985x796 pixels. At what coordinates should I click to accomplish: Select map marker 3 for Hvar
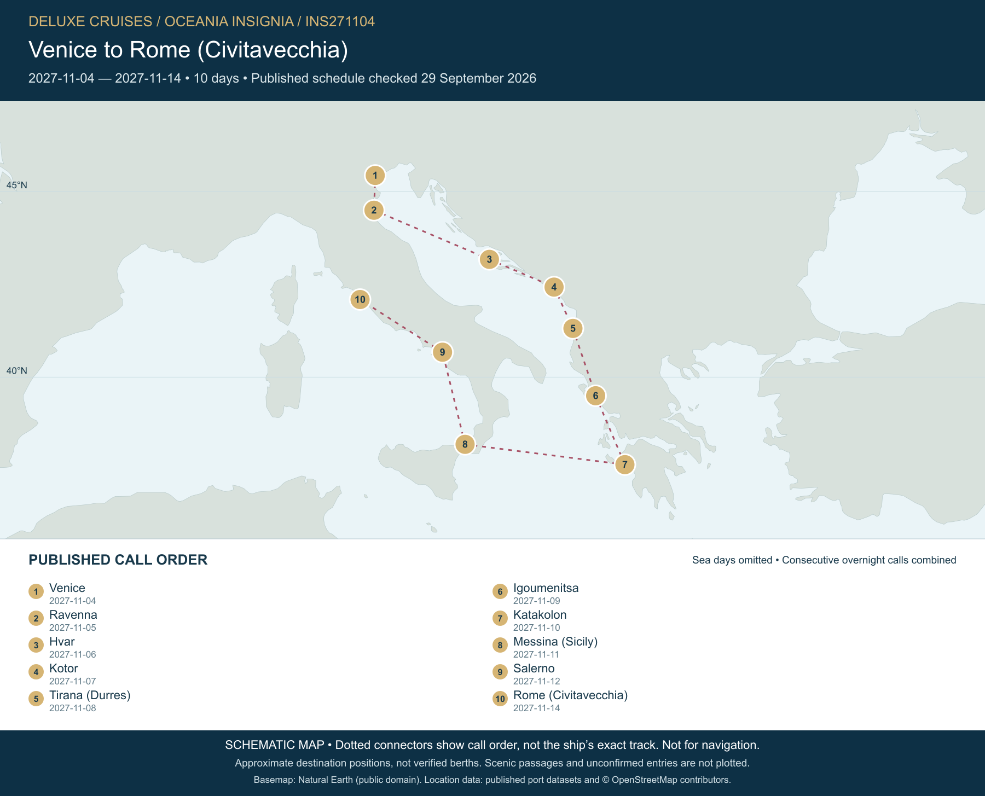pos(489,259)
